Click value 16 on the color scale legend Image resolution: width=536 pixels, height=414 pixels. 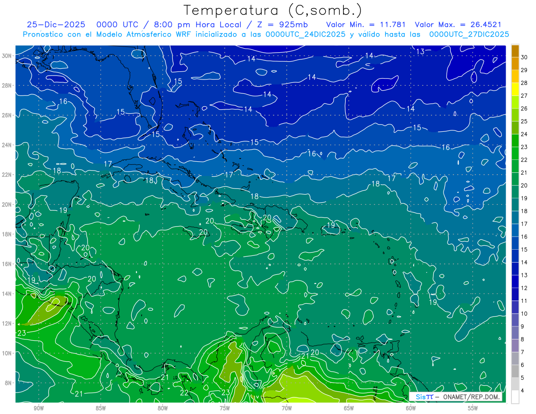[x=524, y=237]
